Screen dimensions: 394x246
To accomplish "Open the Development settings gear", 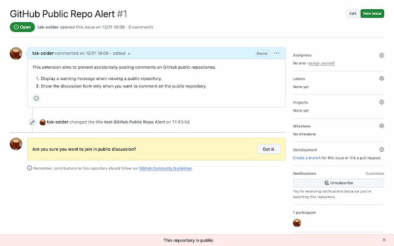I will coord(382,149).
